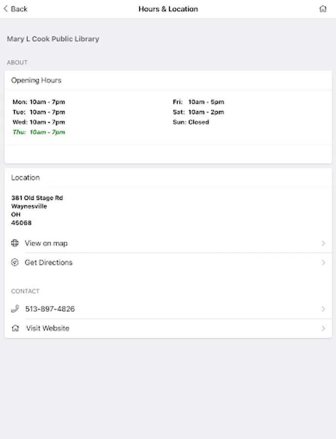This screenshot has width=336, height=439.
Task: Open the Visit Website row chevron
Action: click(x=323, y=328)
